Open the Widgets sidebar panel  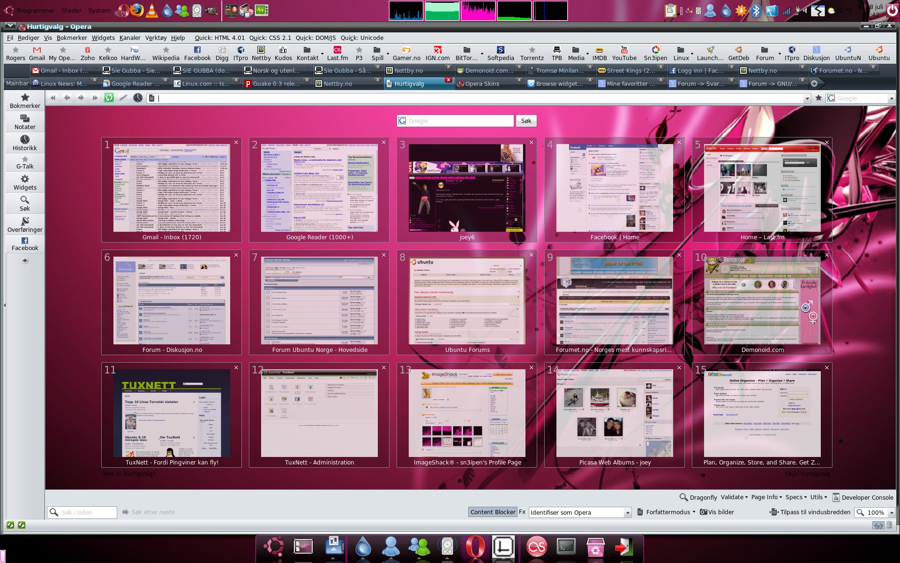[x=25, y=183]
